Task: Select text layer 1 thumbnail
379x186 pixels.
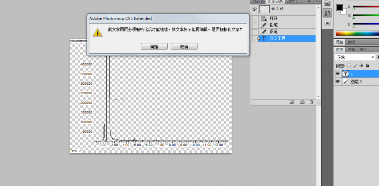Action: pyautogui.click(x=346, y=74)
